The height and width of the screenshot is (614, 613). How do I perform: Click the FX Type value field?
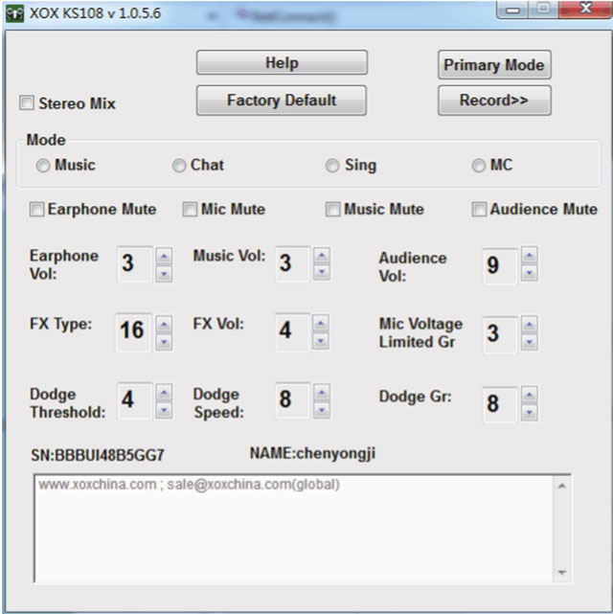coord(133,332)
